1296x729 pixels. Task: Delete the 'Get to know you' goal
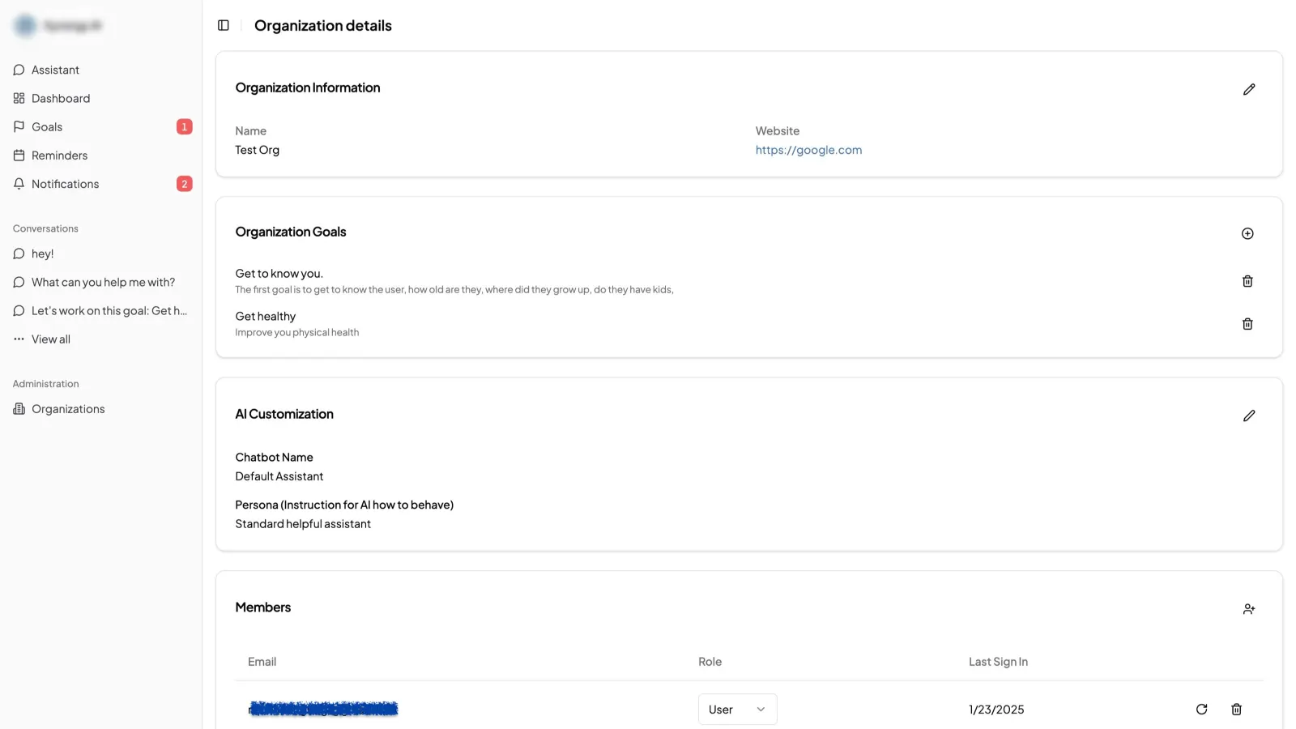click(1247, 281)
